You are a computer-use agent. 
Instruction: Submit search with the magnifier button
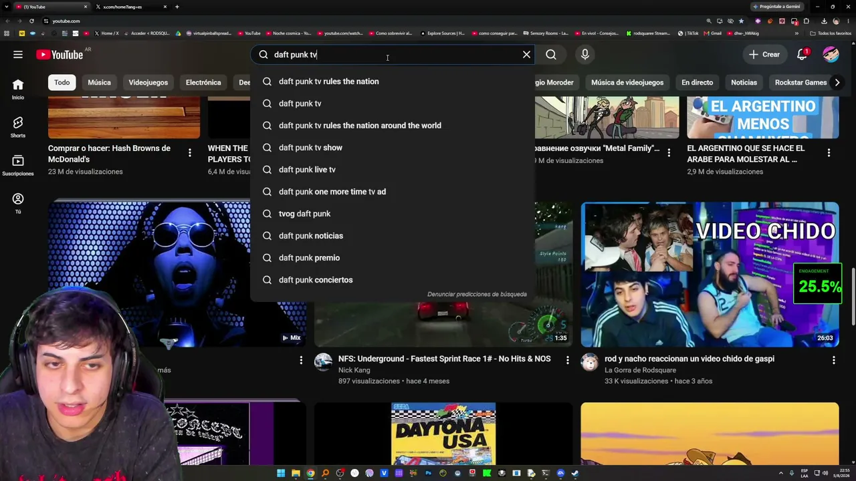click(x=551, y=55)
